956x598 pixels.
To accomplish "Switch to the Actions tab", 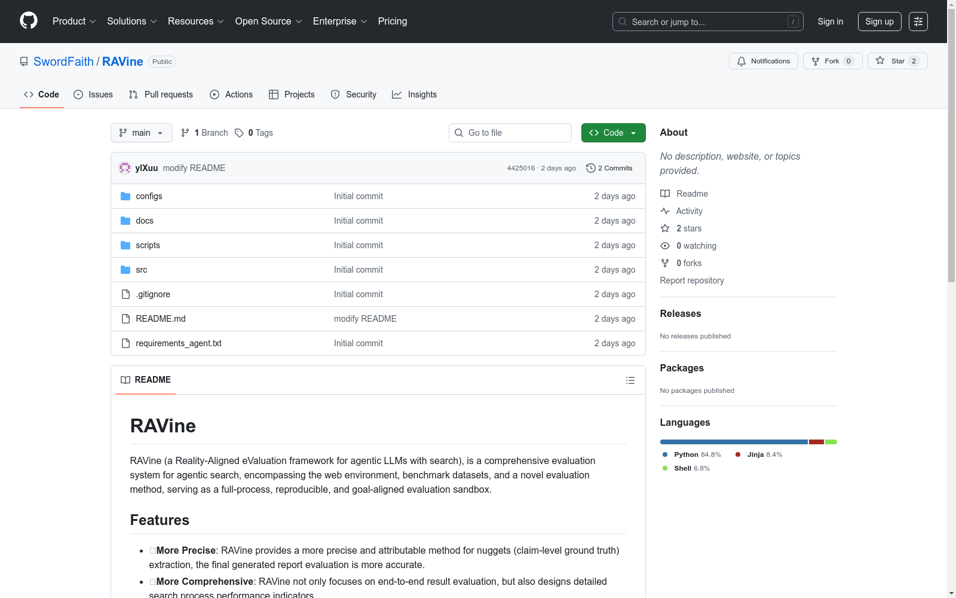I will point(231,94).
